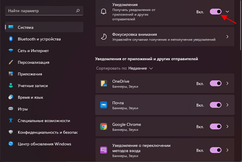Click the Windows Update sync icon
Image resolution: width=242 pixels, height=162 pixels.
coord(11,144)
